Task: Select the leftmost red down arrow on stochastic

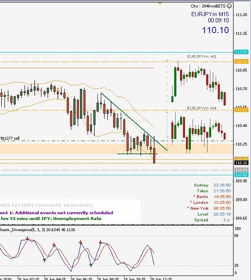Action: 27,239
